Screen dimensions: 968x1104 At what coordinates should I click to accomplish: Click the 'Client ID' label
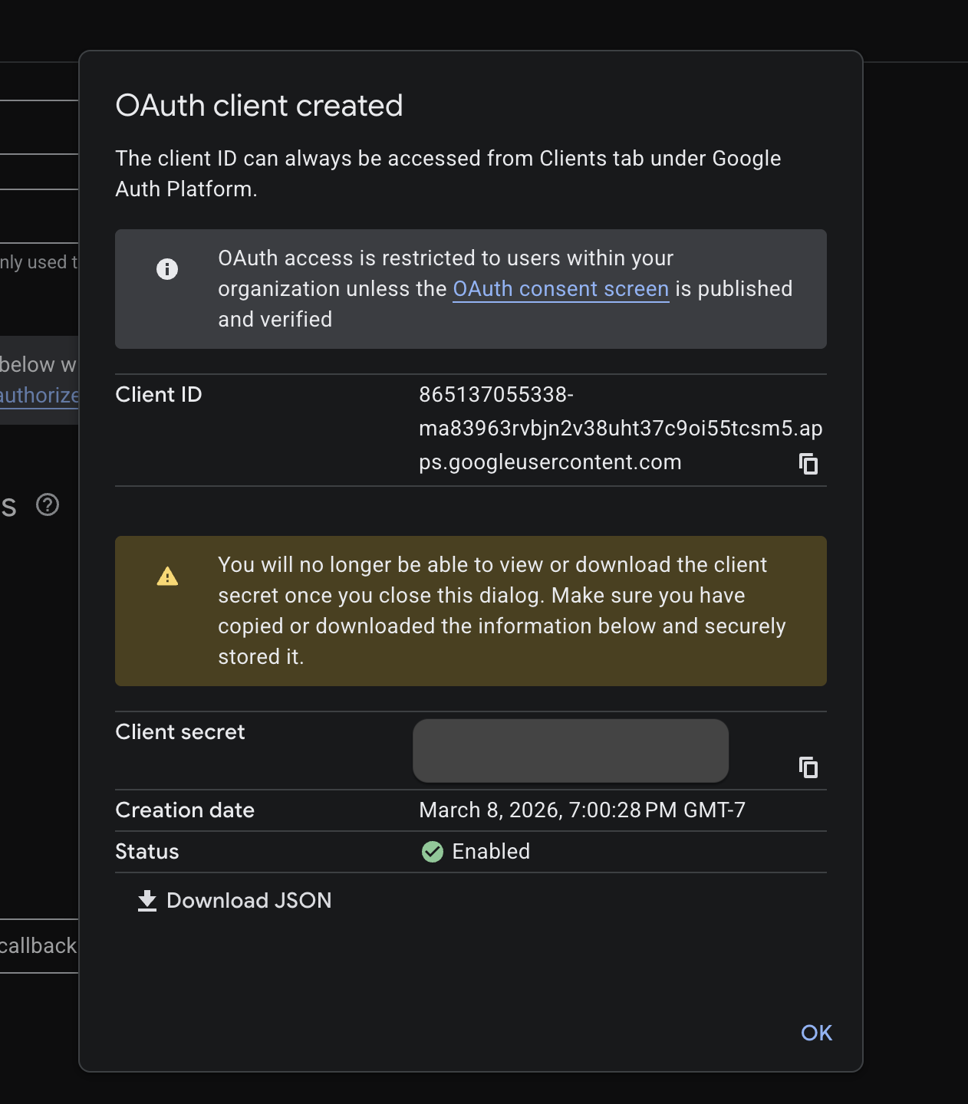click(x=159, y=395)
